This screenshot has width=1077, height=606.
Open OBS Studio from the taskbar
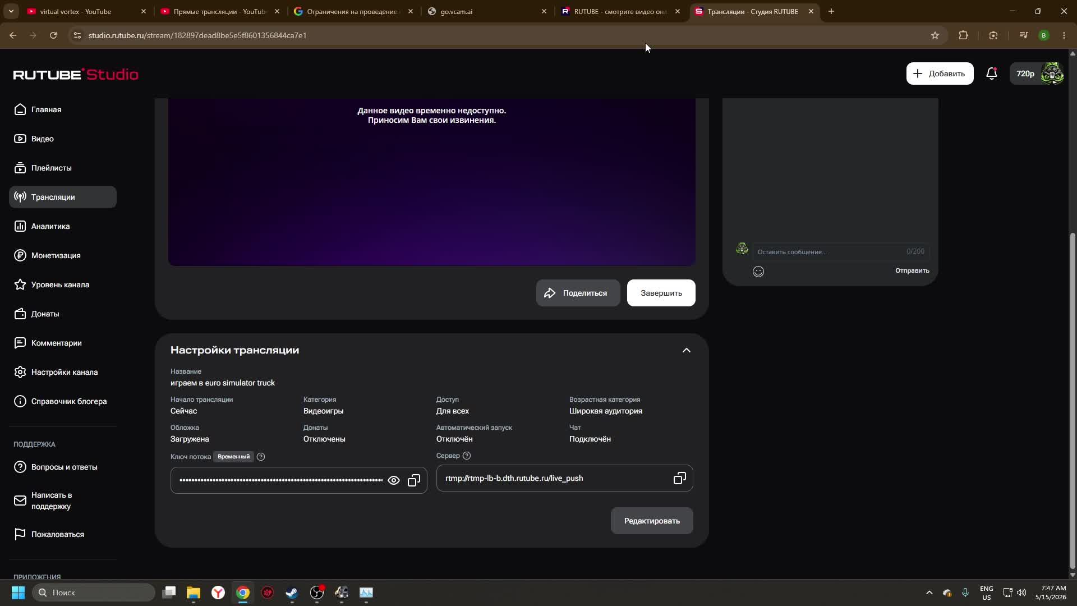pyautogui.click(x=317, y=593)
